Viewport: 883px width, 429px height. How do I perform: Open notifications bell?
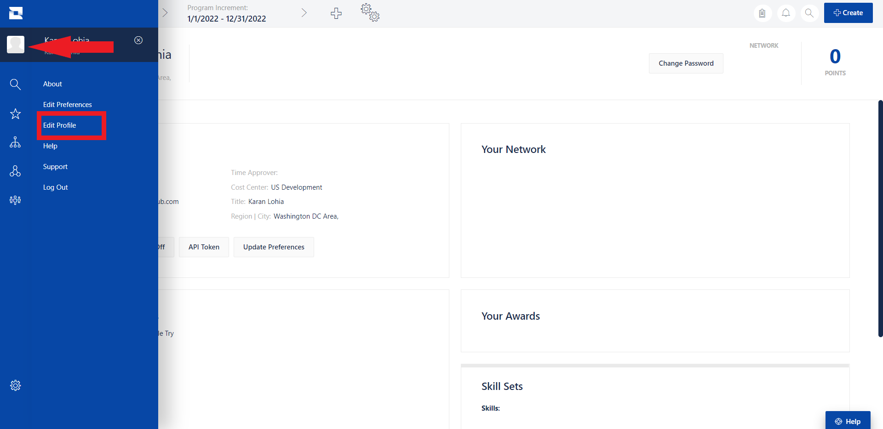tap(786, 13)
